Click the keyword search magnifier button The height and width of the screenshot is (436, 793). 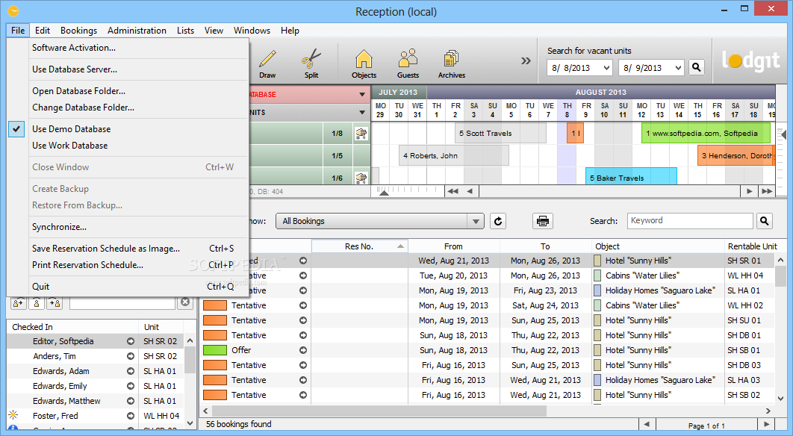point(764,221)
